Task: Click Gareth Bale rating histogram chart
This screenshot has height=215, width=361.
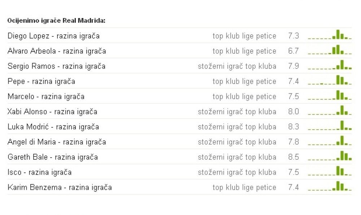Action: [330, 156]
